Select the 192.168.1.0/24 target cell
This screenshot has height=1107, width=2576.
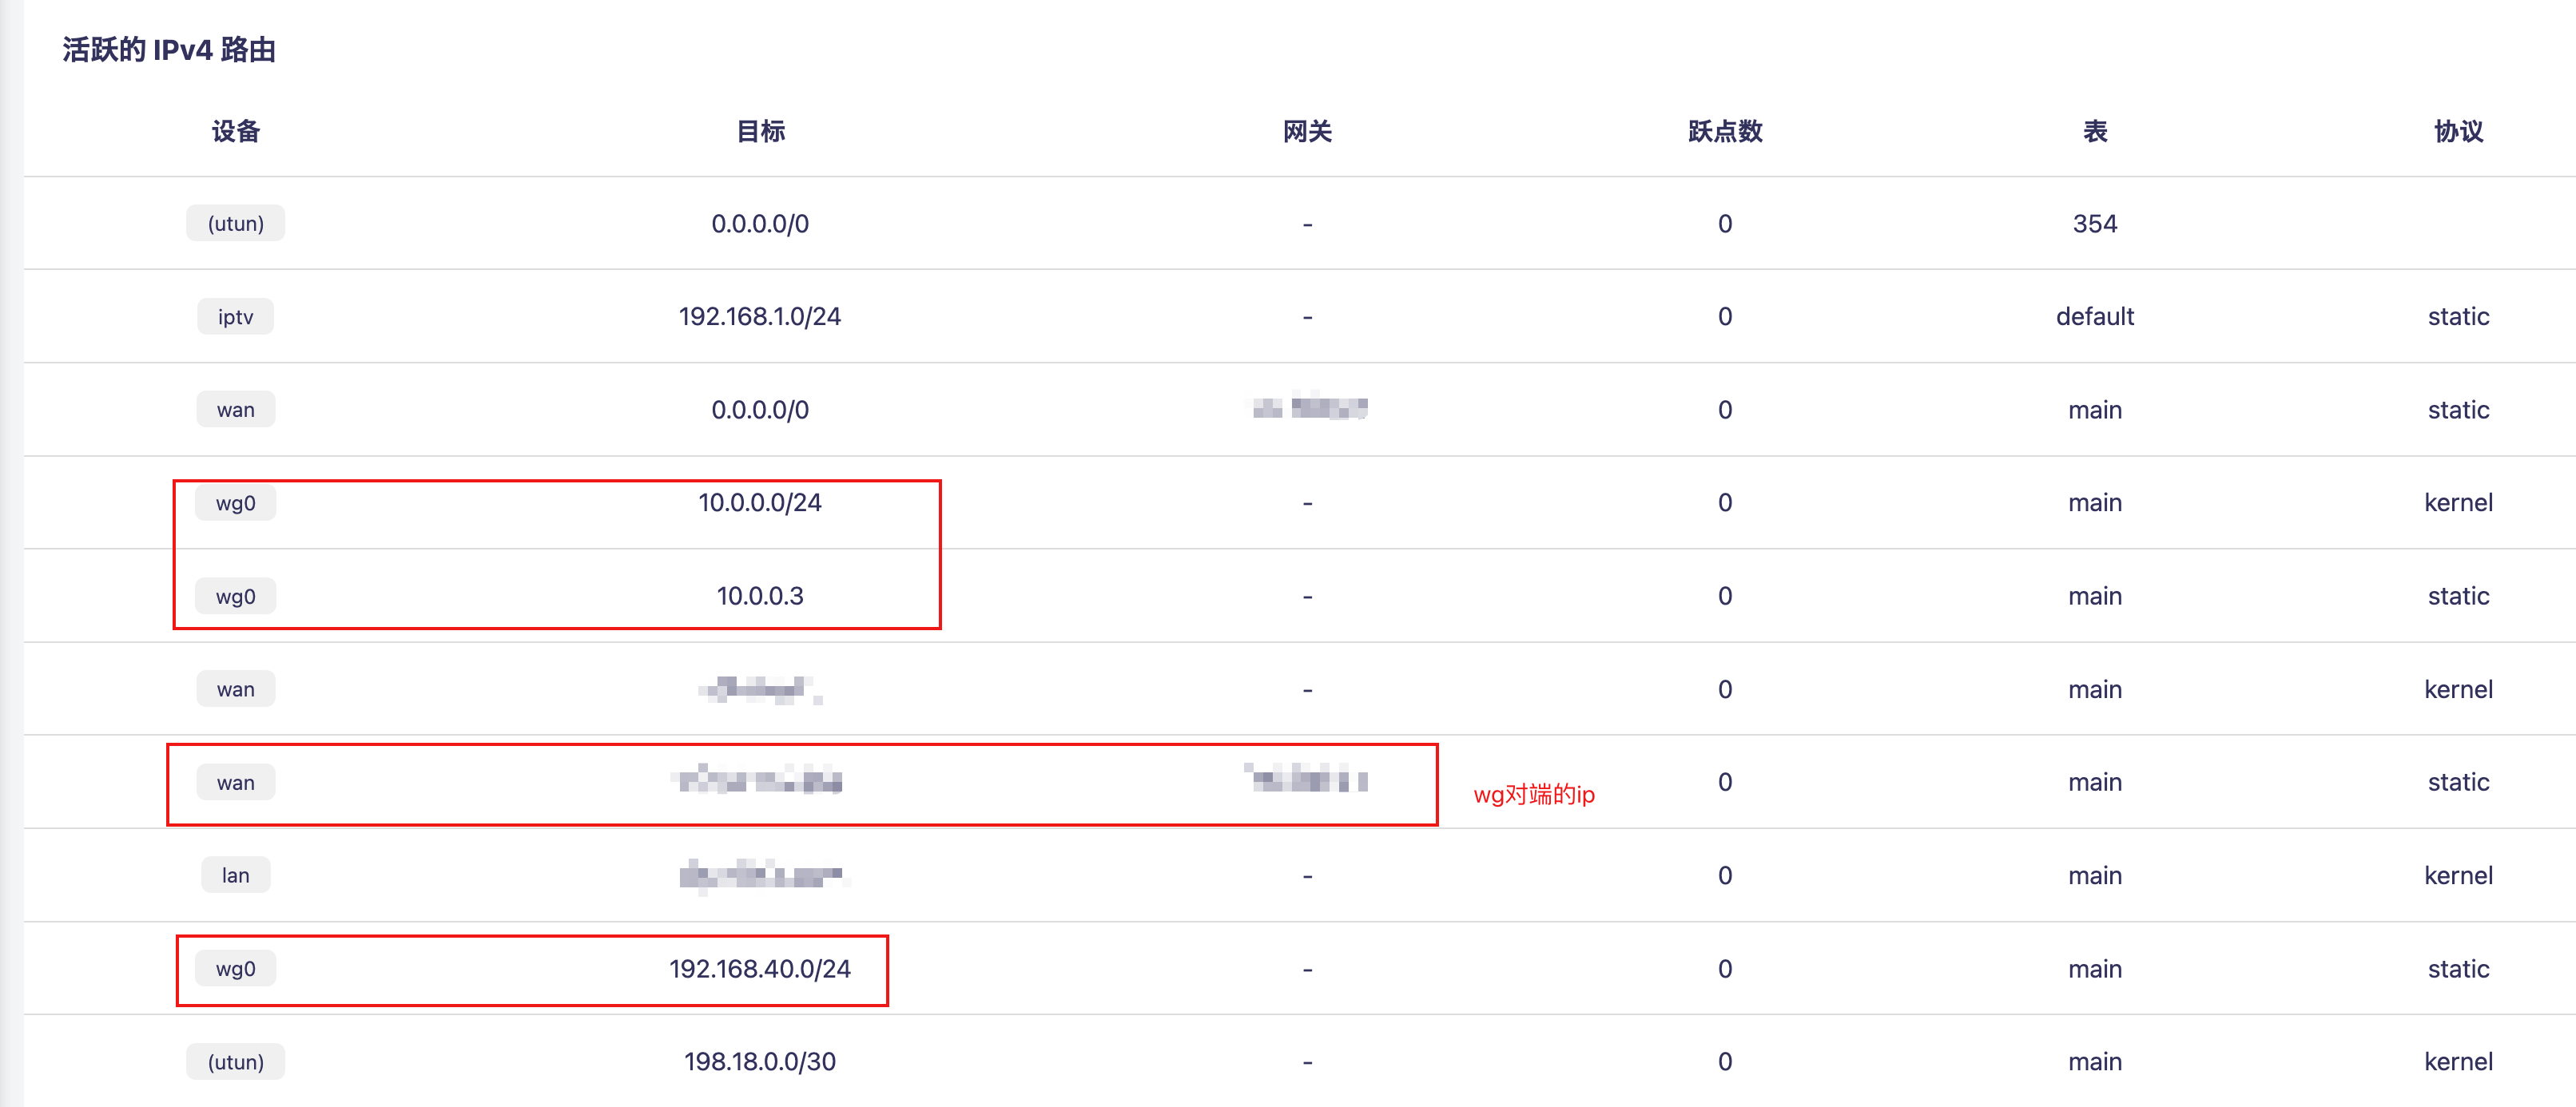(x=760, y=317)
